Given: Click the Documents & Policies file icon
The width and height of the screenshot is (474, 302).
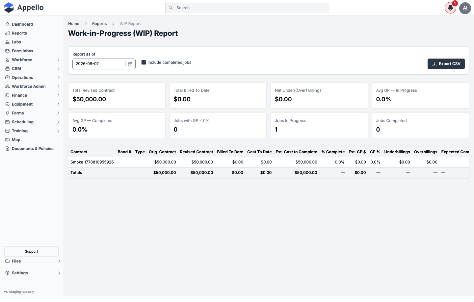Looking at the screenshot, I should point(7,149).
